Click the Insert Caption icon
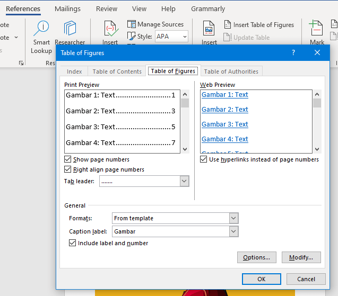This screenshot has height=296, width=338. 209,29
